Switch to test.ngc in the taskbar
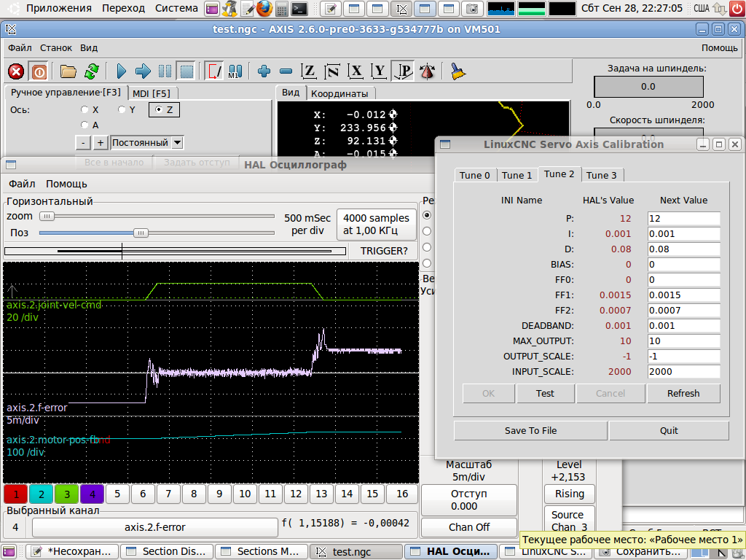The image size is (746, 560). click(356, 551)
